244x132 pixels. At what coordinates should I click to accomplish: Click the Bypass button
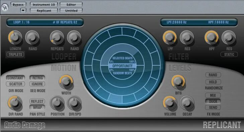pos(18,4)
